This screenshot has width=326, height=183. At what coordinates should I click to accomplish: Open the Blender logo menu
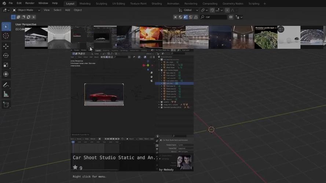(4, 3)
